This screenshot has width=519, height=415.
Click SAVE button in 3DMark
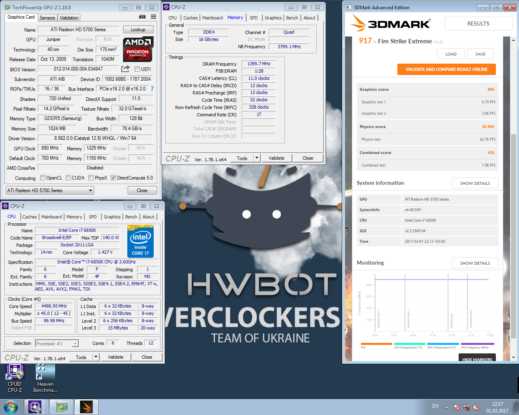[x=480, y=54]
